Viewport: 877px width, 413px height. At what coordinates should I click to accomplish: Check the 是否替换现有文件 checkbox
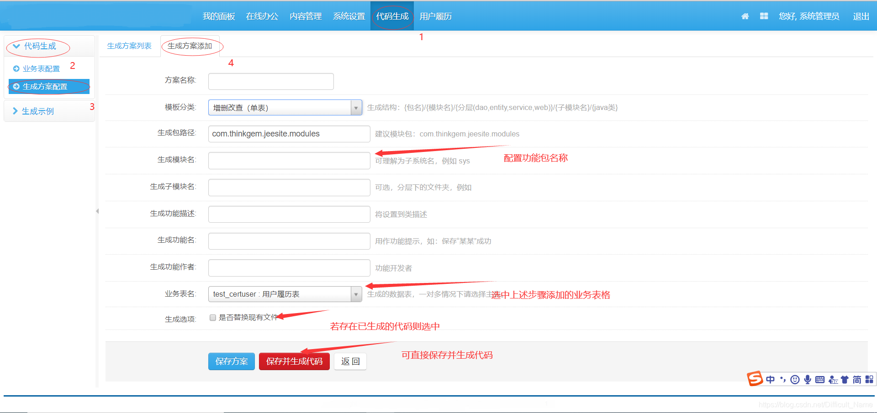click(x=212, y=318)
